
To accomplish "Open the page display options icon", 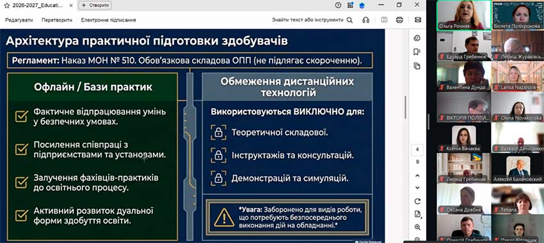I will click(x=417, y=214).
